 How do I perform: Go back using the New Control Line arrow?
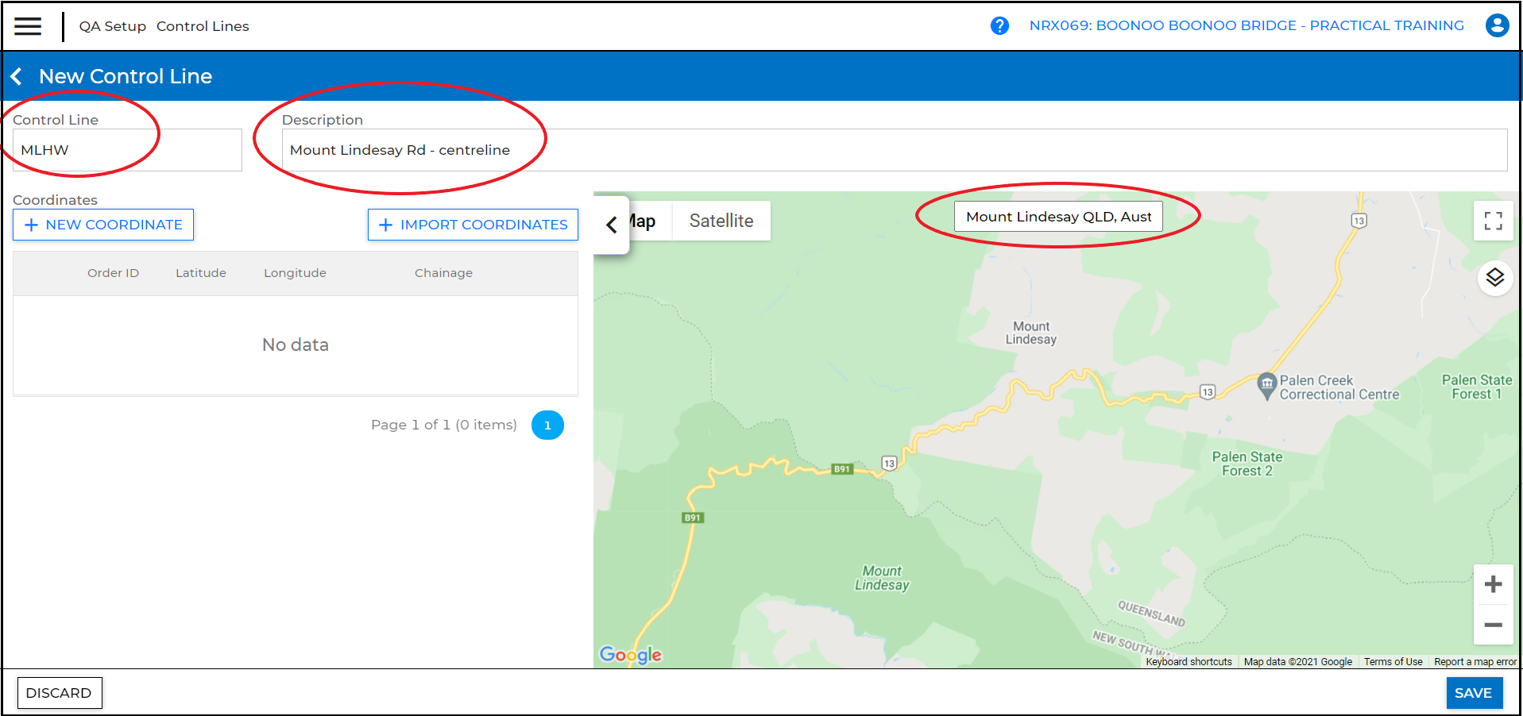16,76
